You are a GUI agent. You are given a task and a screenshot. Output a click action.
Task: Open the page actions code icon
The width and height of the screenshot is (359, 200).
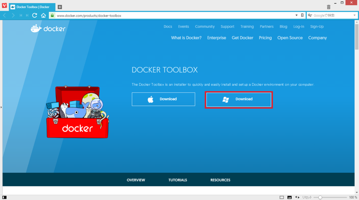[x=297, y=197]
